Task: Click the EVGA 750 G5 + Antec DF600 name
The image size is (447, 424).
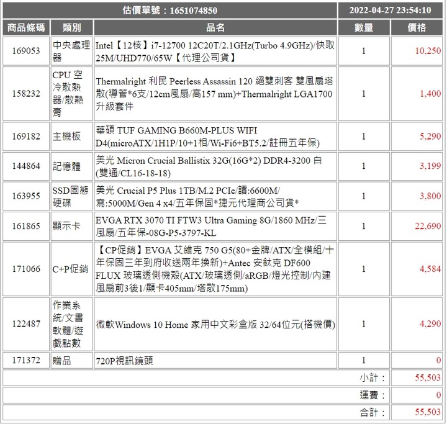Action: tap(215, 269)
